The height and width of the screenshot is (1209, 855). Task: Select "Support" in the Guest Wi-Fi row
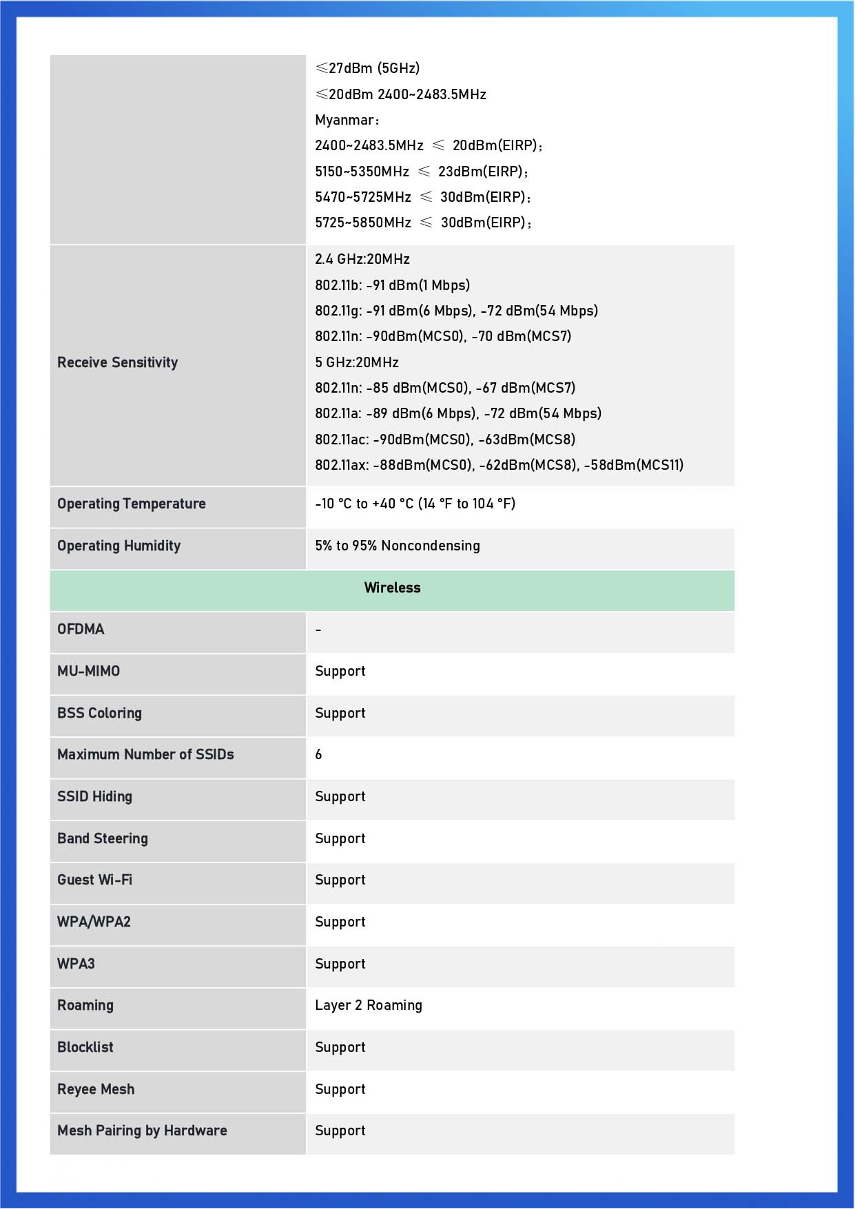tap(340, 880)
